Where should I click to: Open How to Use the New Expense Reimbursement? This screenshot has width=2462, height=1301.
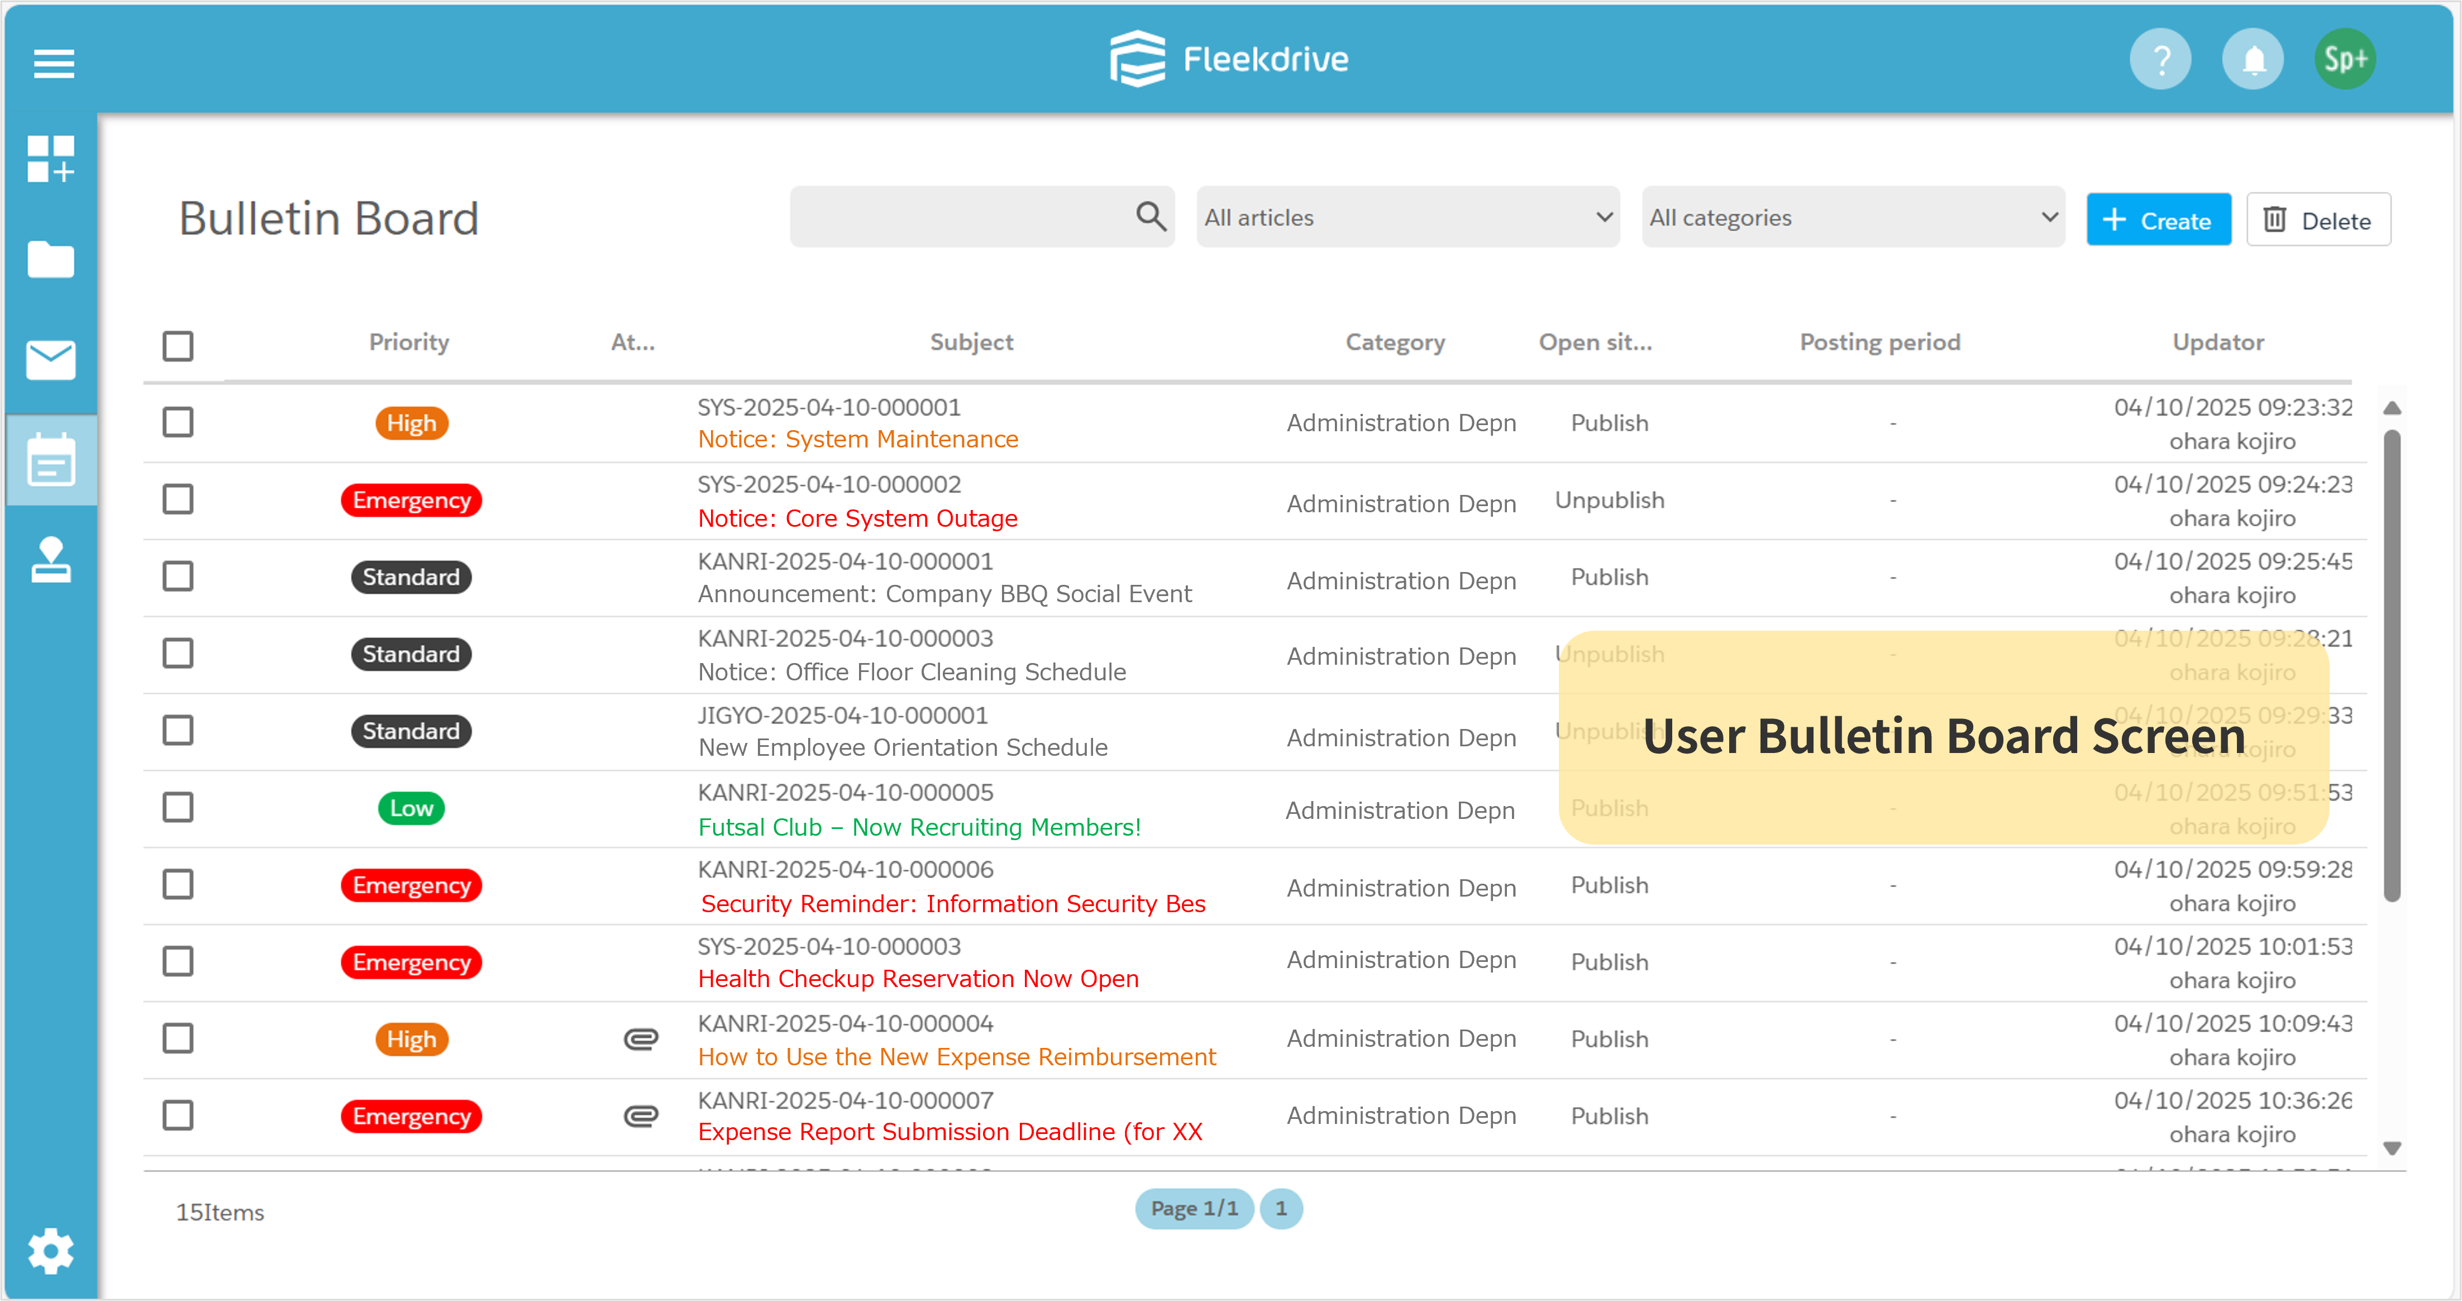(957, 1057)
